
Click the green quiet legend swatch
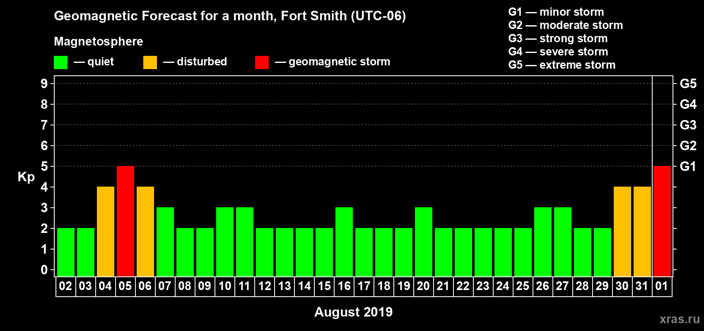pyautogui.click(x=60, y=62)
